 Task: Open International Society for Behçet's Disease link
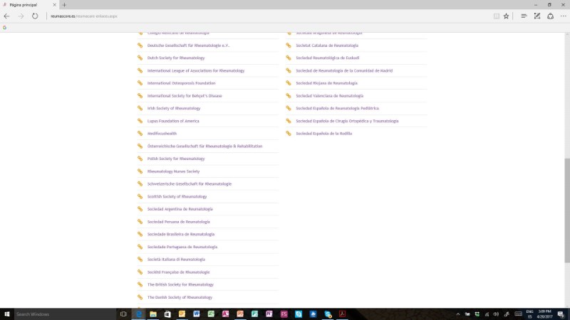(185, 96)
